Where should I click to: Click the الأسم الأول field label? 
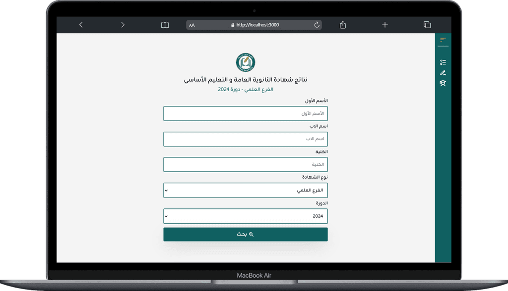(x=316, y=101)
